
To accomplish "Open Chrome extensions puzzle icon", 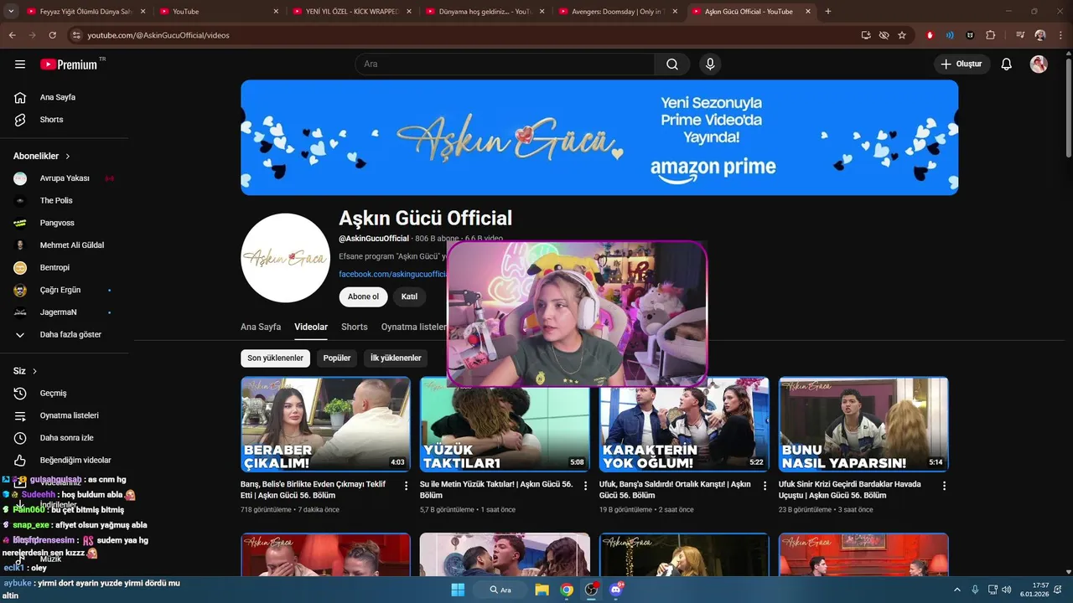I will pyautogui.click(x=991, y=35).
